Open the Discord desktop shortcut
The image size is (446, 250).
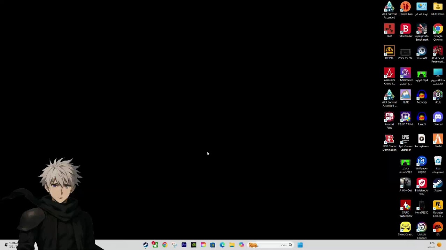[x=438, y=119]
